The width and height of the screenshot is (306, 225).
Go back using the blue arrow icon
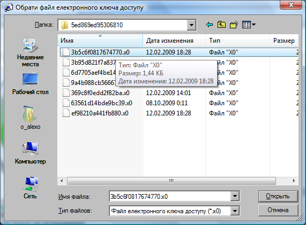click(x=210, y=25)
